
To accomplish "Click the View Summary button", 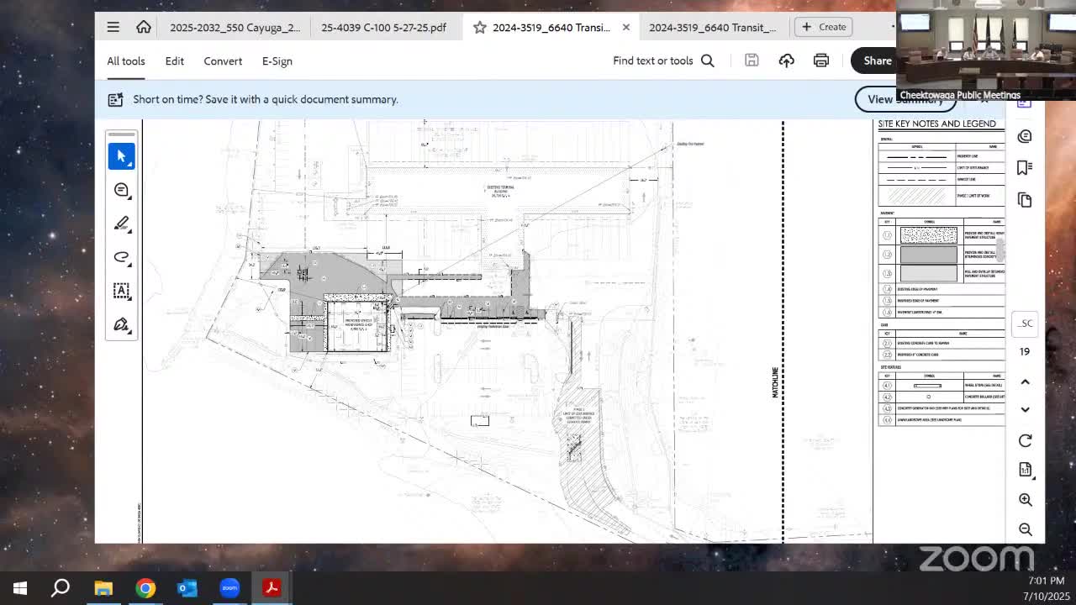I will (x=905, y=99).
